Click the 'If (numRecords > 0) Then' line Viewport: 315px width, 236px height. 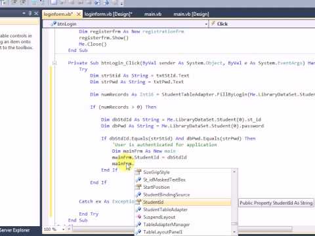123,107
